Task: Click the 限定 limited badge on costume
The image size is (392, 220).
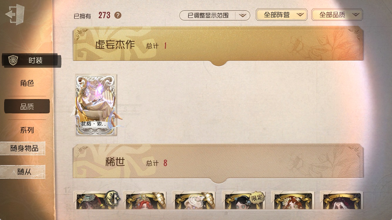Action: pos(257,198)
